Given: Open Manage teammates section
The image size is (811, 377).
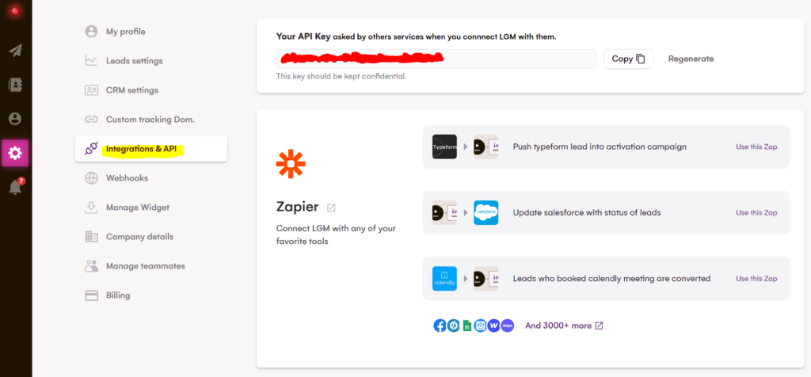Looking at the screenshot, I should [145, 266].
